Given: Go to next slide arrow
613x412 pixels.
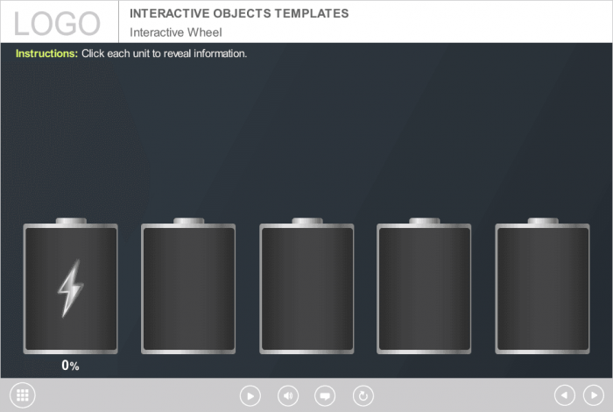Looking at the screenshot, I should [594, 395].
